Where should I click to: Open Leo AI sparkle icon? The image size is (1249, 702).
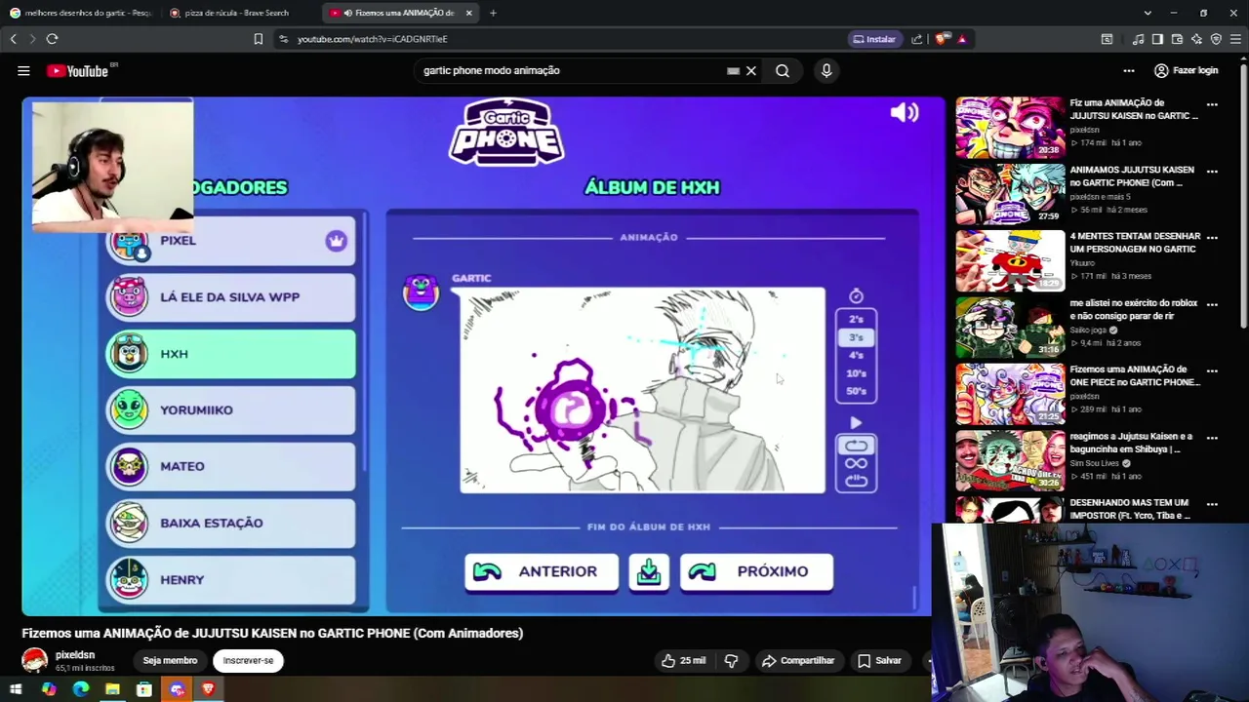1196,39
